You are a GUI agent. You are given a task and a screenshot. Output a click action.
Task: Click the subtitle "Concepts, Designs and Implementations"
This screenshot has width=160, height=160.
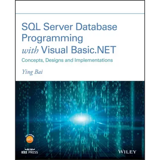[67, 60]
